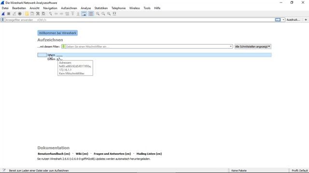Find a packet with magnifier icon
Viewport: 309px width, 173px height.
[x=50, y=14]
